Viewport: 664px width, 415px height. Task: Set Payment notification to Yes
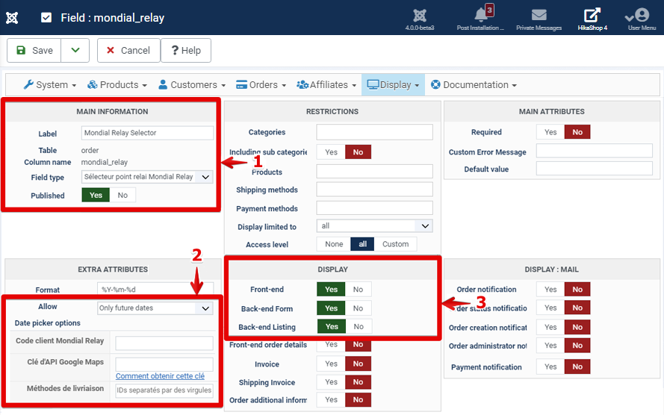[550, 366]
